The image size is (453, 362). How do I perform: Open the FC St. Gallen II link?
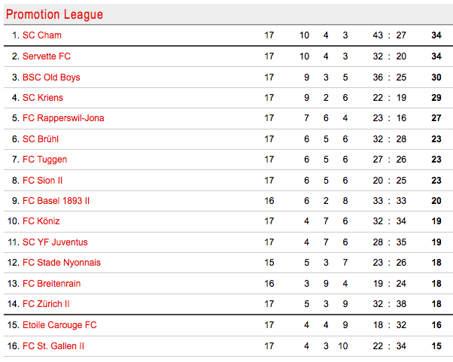tap(53, 346)
